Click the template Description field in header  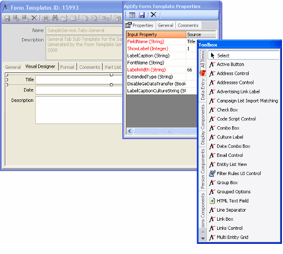point(84,48)
